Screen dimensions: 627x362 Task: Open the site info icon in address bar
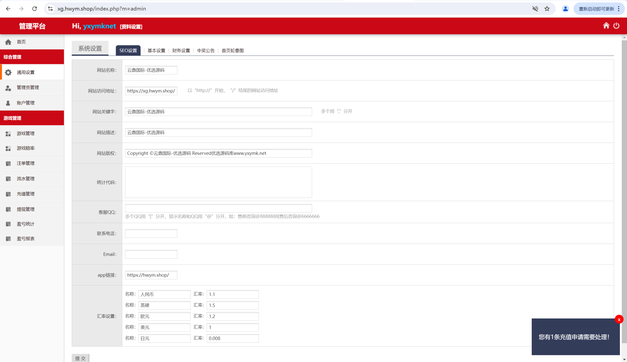click(50, 9)
